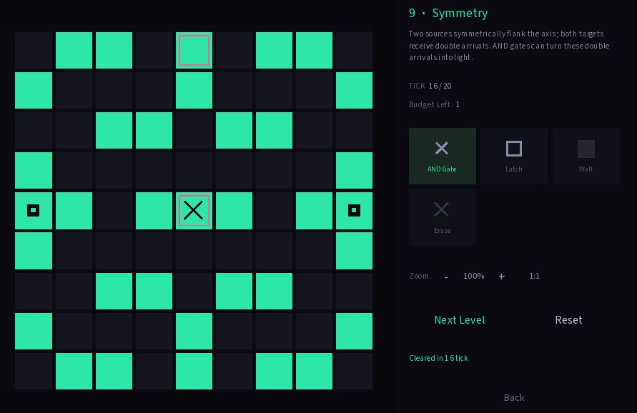Viewport: 637px width, 413px height.
Task: Click the pink-outlined target cell in the top row
Action: pos(194,50)
